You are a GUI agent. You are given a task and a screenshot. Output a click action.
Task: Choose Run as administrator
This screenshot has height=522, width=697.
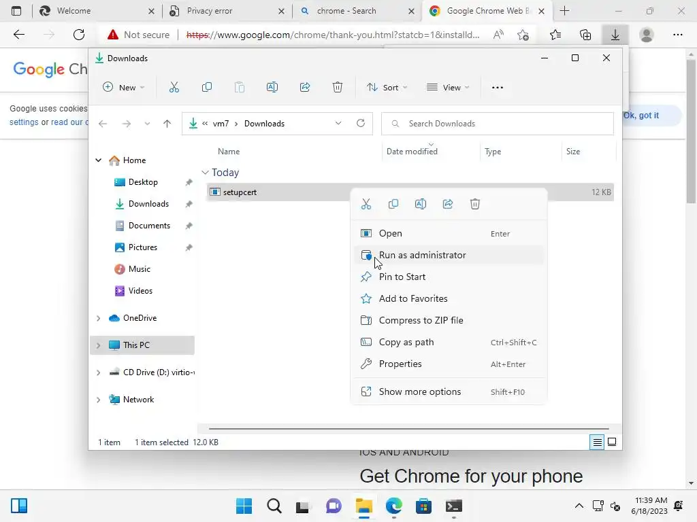pos(449,256)
